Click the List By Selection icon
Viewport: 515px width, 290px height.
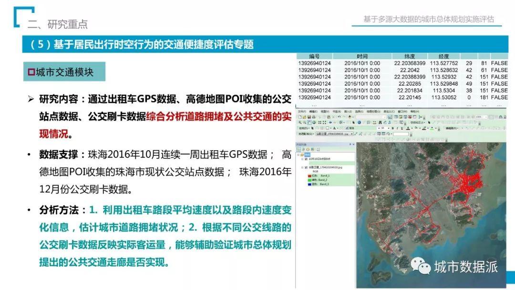coord(313,149)
